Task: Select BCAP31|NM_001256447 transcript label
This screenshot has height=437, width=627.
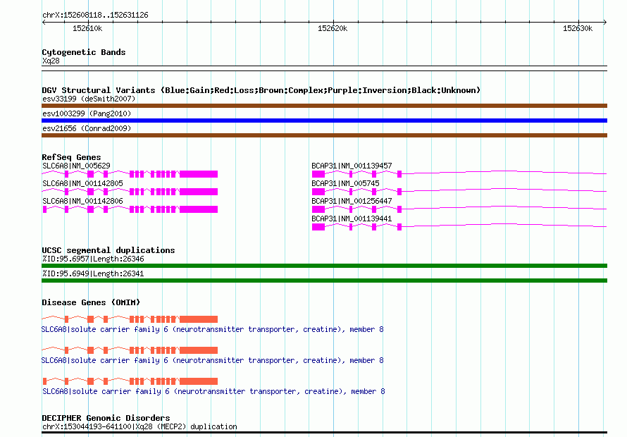Action: click(x=352, y=201)
